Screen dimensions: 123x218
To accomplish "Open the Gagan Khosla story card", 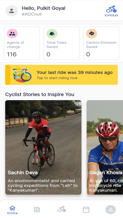I will pos(105,148).
